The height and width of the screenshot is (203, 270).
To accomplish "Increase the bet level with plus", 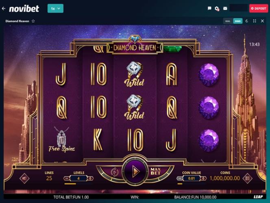I will [90, 178].
